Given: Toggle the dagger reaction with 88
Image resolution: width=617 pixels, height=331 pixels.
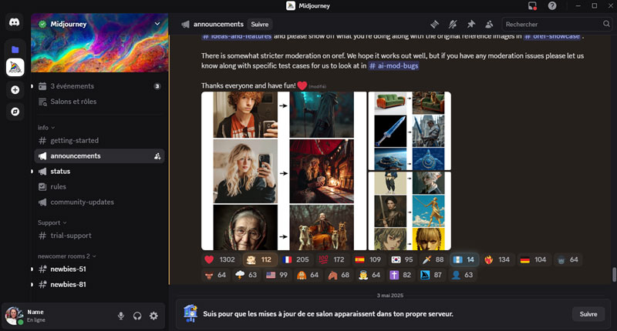Looking at the screenshot, I should (433, 259).
